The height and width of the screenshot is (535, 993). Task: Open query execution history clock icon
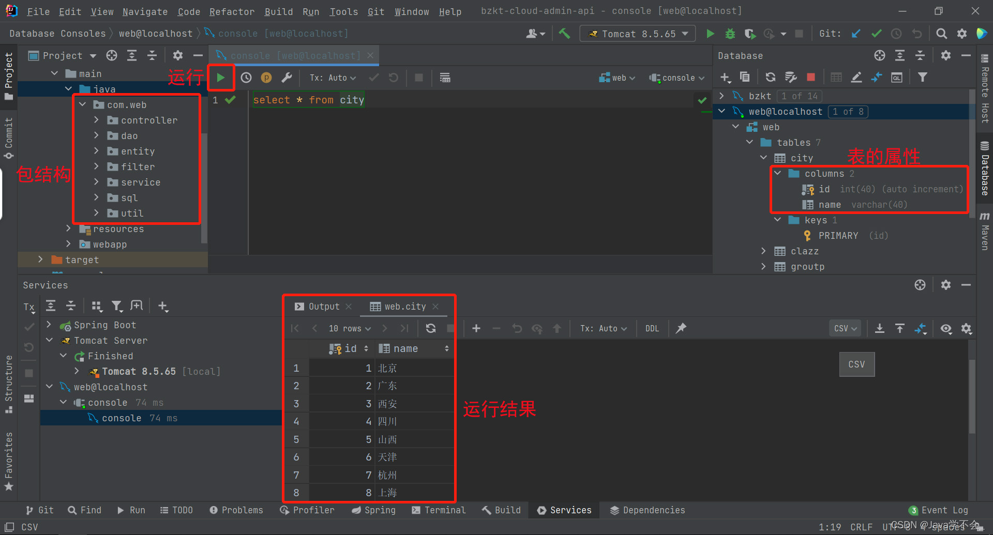tap(246, 78)
